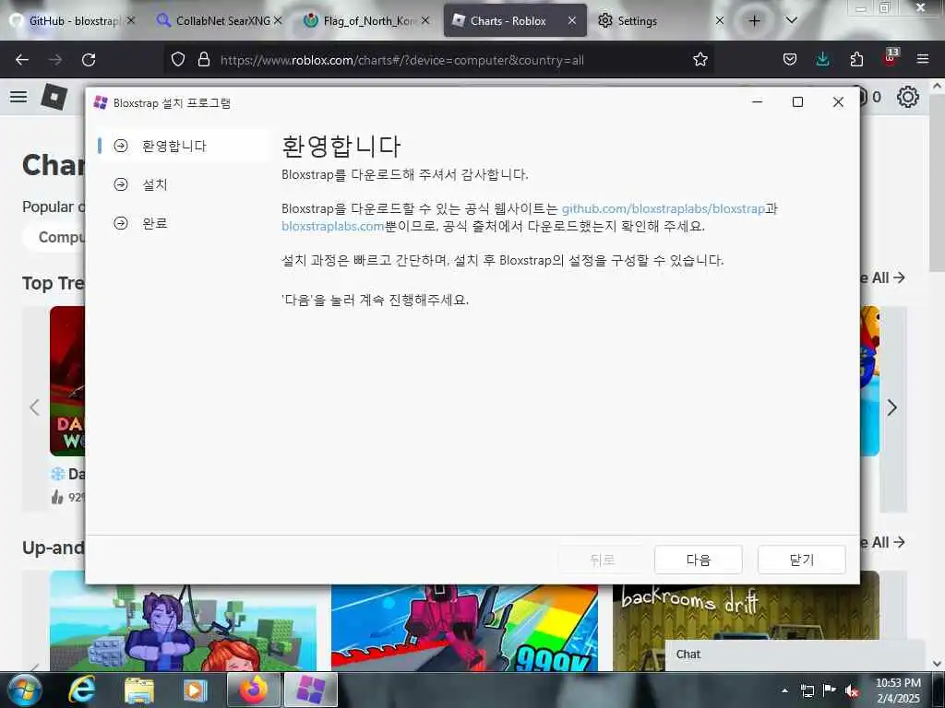The height and width of the screenshot is (708, 945).
Task: Open Windows Media Player from taskbar
Action: pyautogui.click(x=195, y=690)
